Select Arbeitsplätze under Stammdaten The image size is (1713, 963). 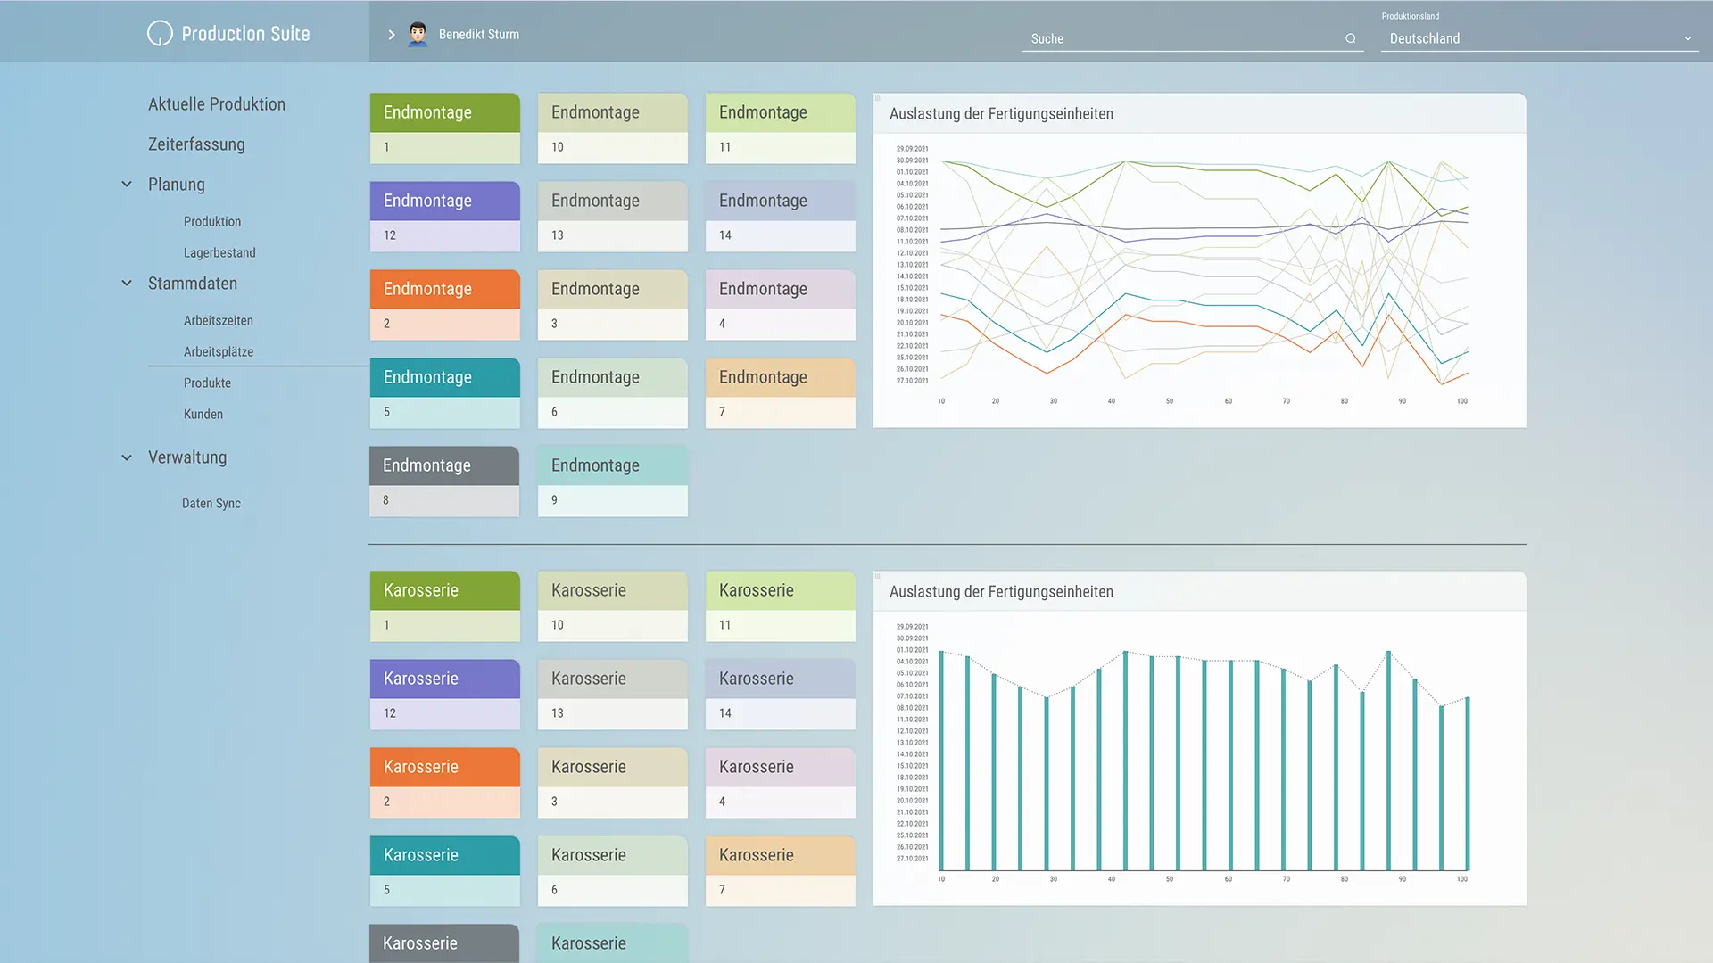coord(219,352)
